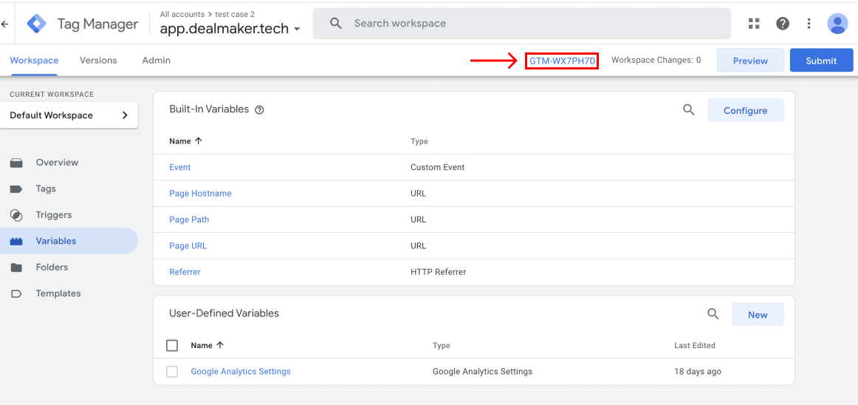Image resolution: width=858 pixels, height=405 pixels.
Task: Switch to the Workspace tab
Action: coord(34,61)
